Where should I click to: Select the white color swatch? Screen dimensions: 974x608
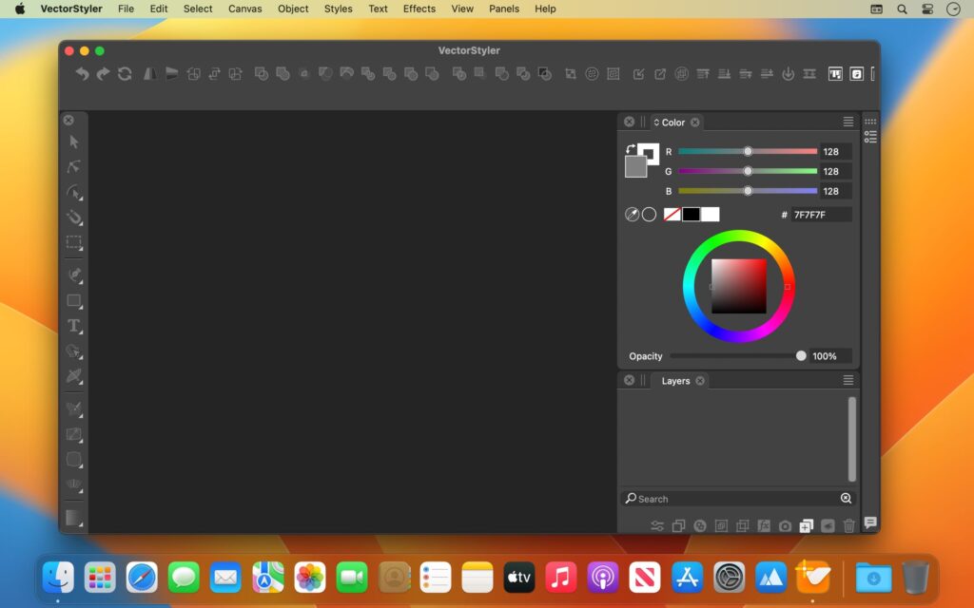pyautogui.click(x=710, y=214)
